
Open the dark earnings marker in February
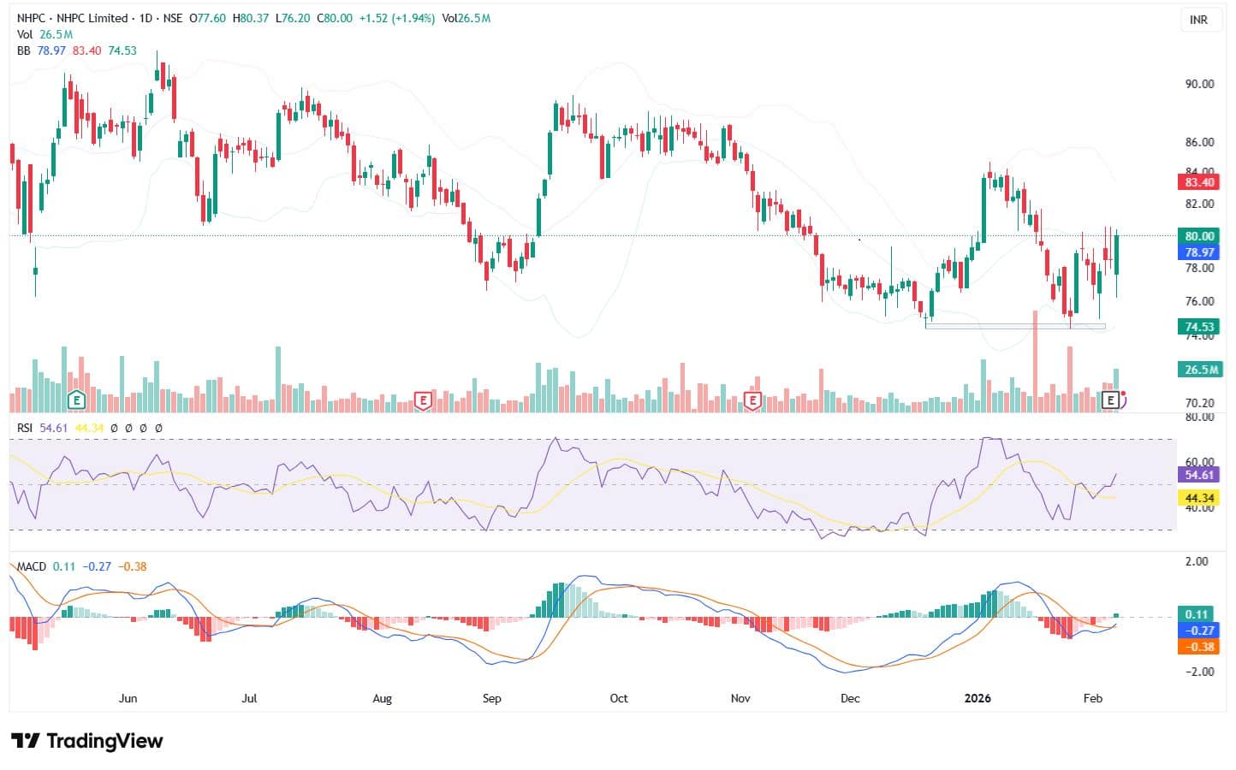(x=1111, y=400)
